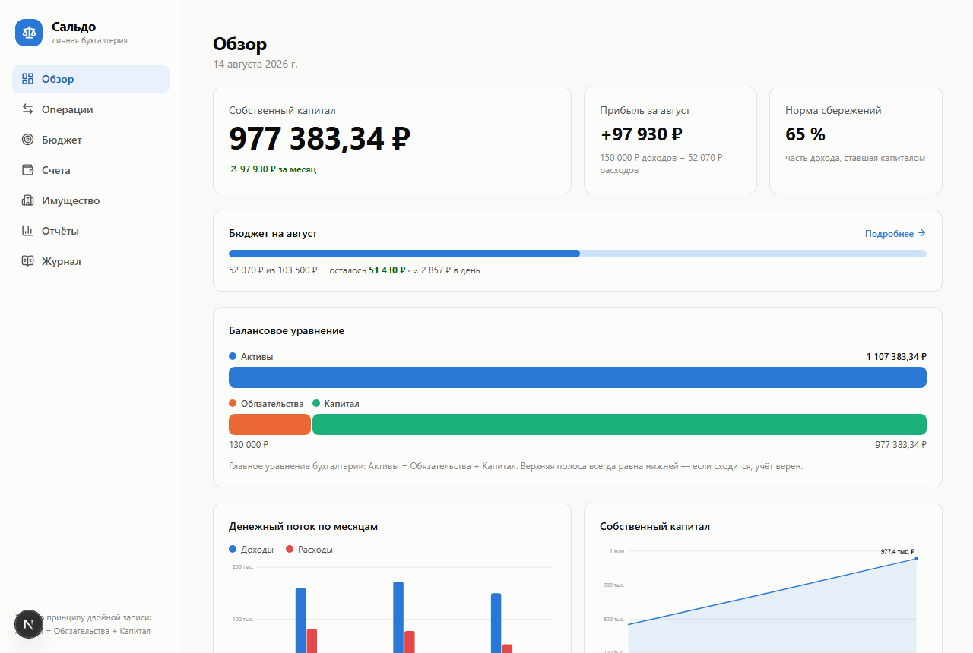Click the Доходы legend label
This screenshot has height=653, width=973.
257,550
